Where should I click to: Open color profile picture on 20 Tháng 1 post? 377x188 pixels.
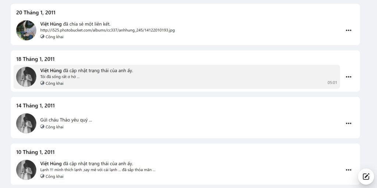point(26,30)
